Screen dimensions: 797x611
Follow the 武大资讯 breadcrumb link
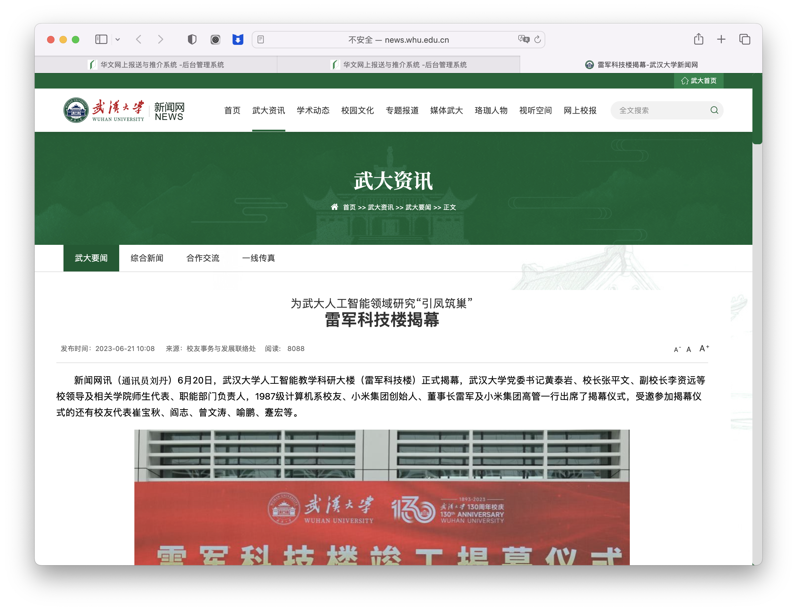tap(381, 207)
